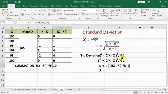Screen dimensions: 168x94
Task: Open the number format General dropdown
Action: pyautogui.click(x=96, y=10)
